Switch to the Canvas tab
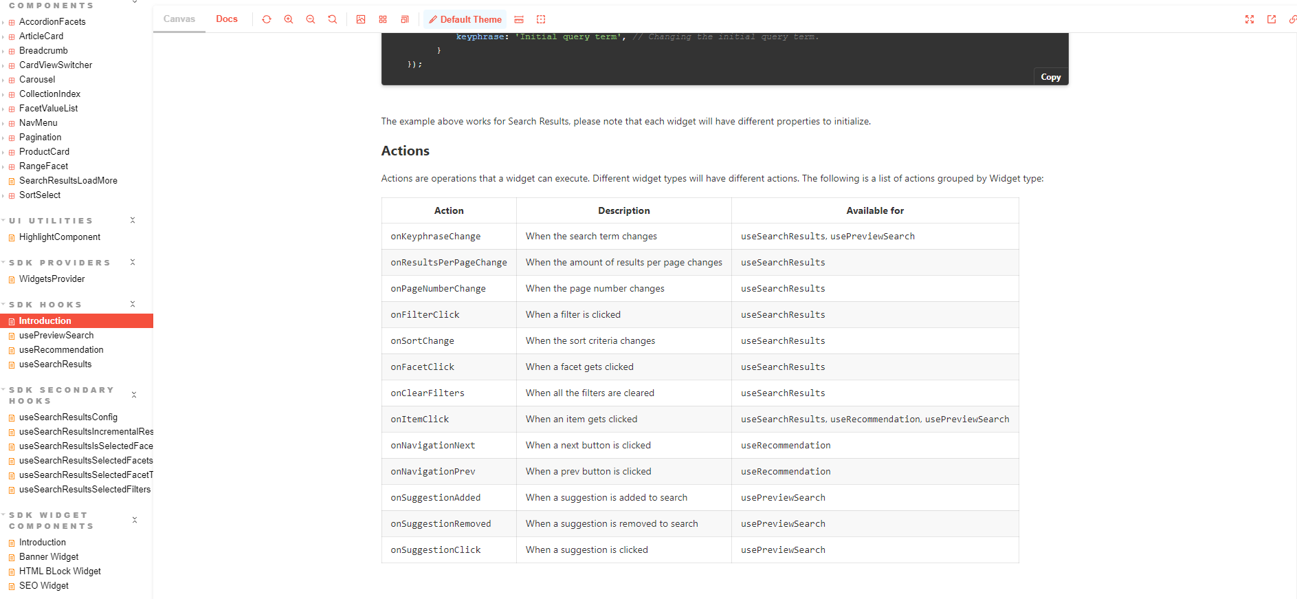This screenshot has width=1297, height=599. tap(179, 19)
